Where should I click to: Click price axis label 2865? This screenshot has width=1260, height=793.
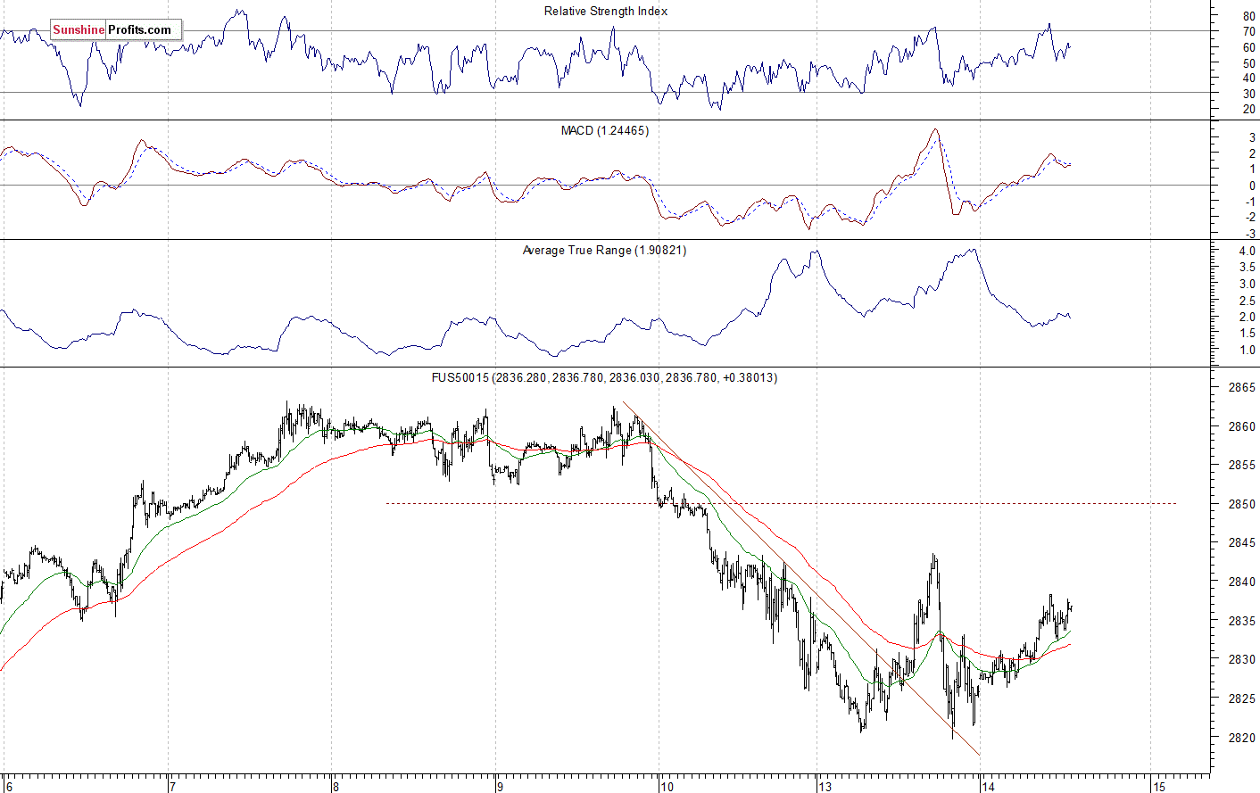pyautogui.click(x=1241, y=388)
